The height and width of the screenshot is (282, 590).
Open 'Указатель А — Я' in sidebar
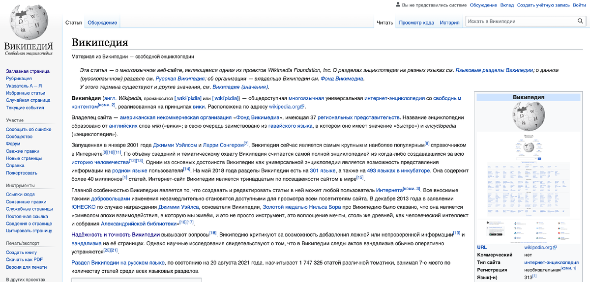click(x=24, y=86)
